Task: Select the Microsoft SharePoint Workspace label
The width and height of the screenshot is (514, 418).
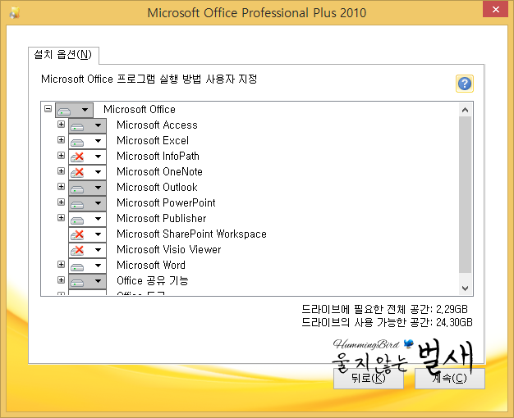Action: coord(191,234)
